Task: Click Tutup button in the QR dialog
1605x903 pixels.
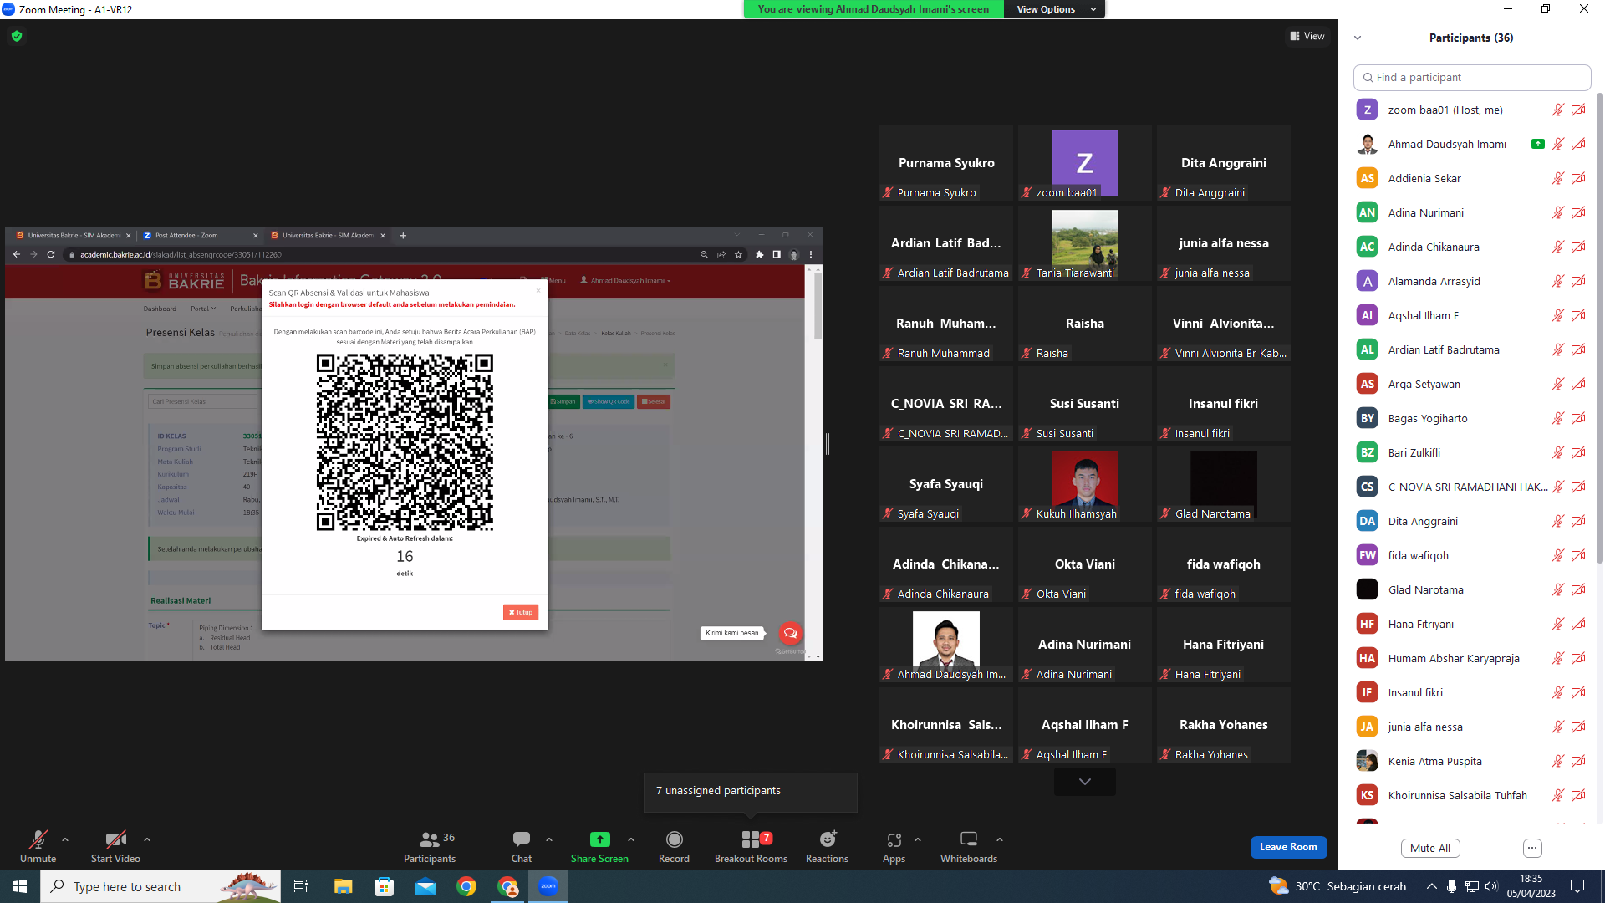Action: (521, 612)
